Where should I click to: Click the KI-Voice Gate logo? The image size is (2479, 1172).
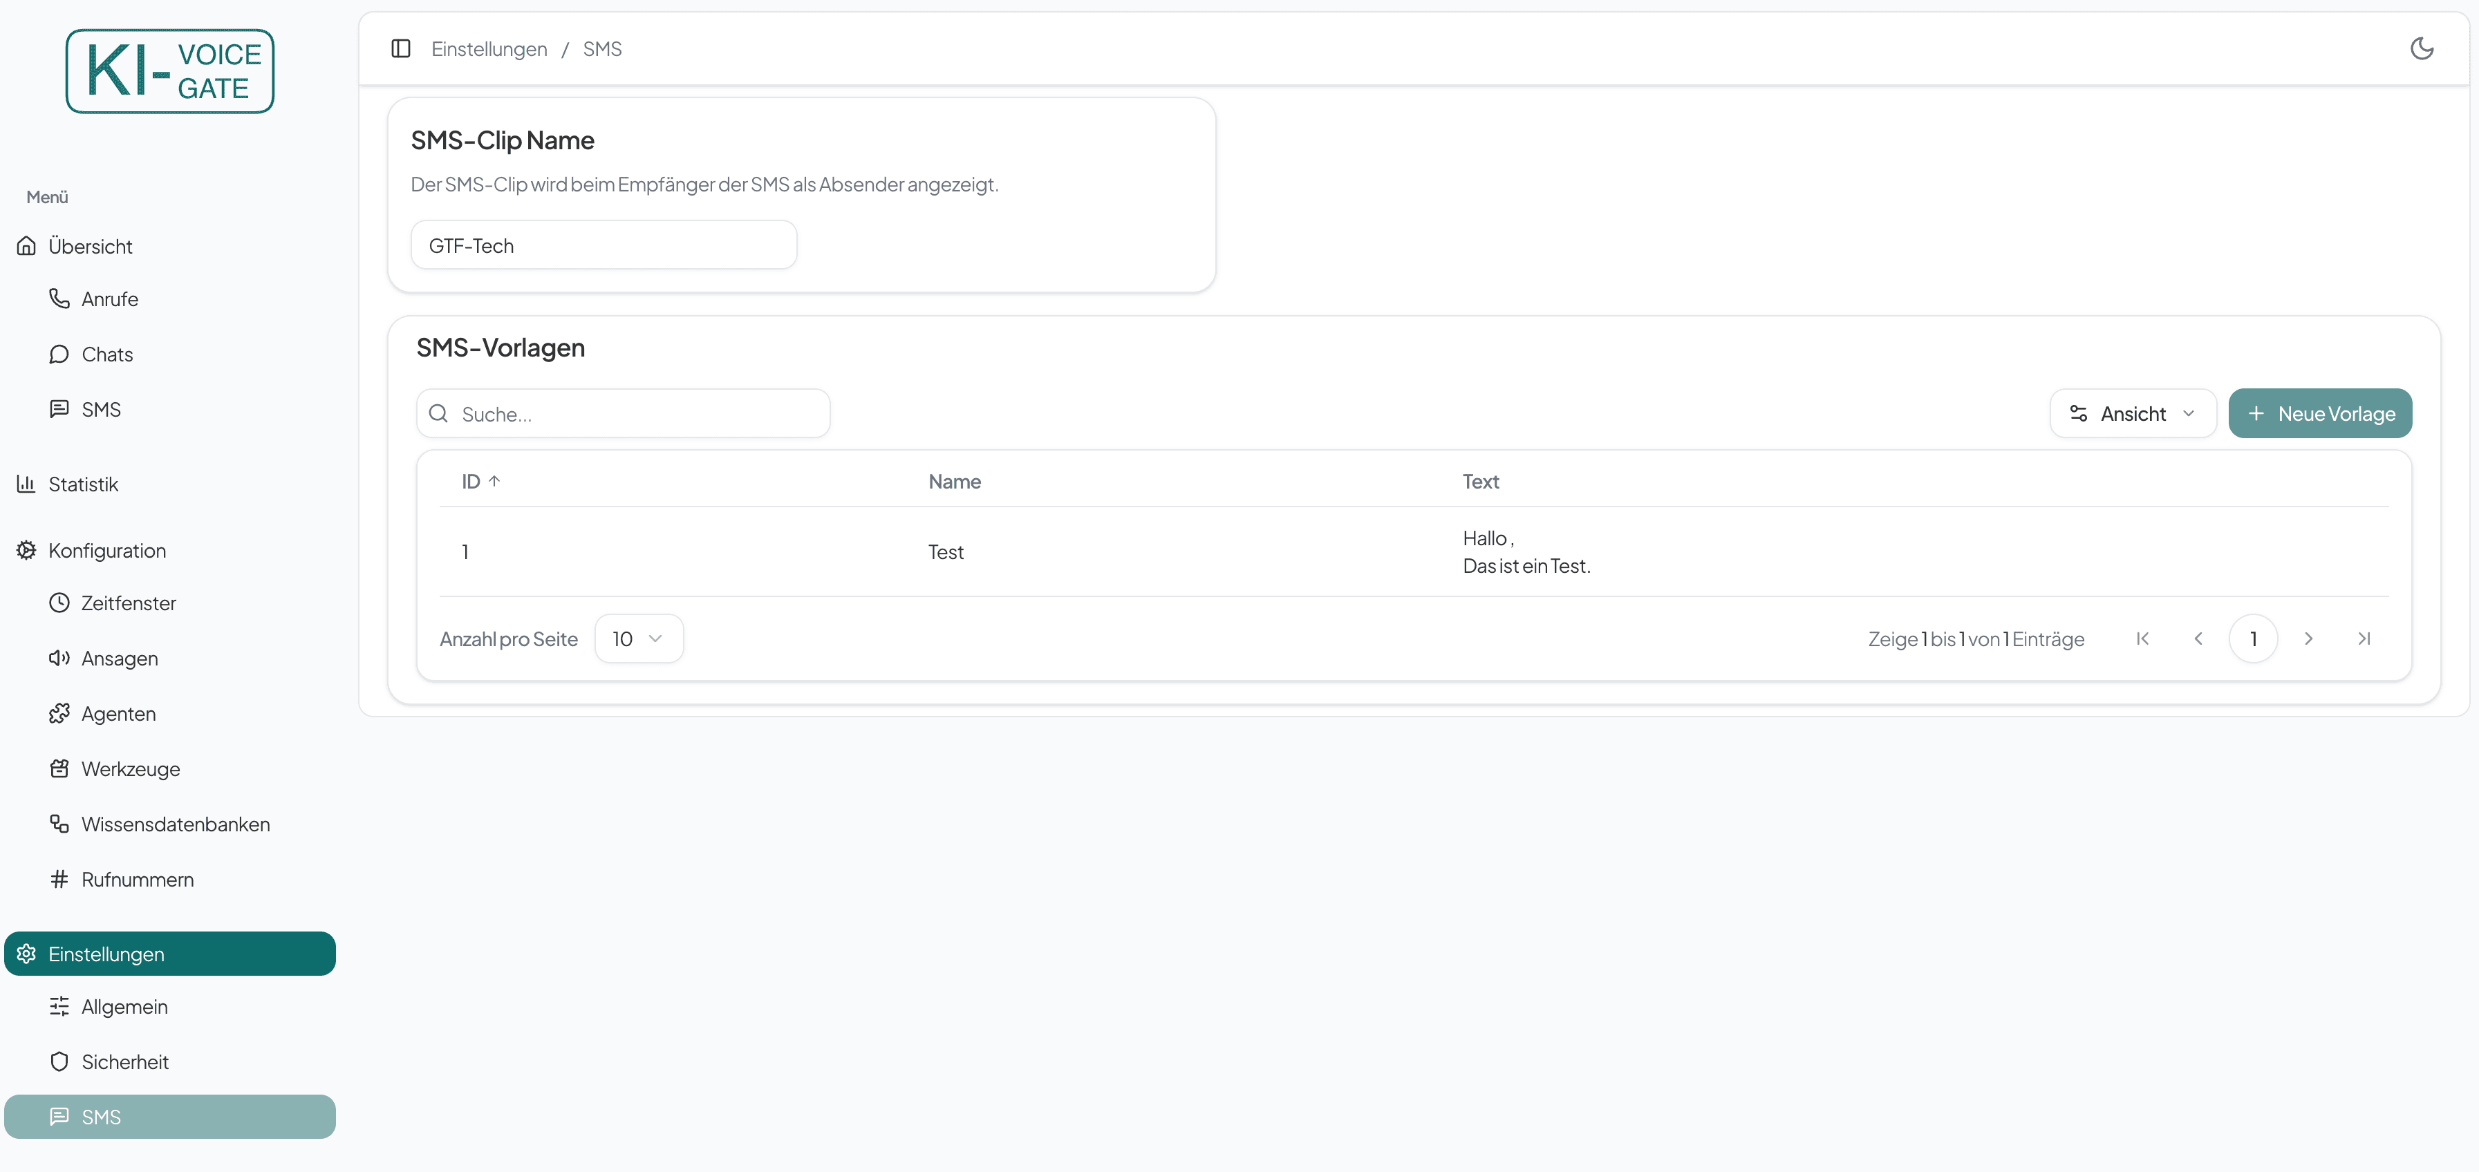tap(169, 71)
